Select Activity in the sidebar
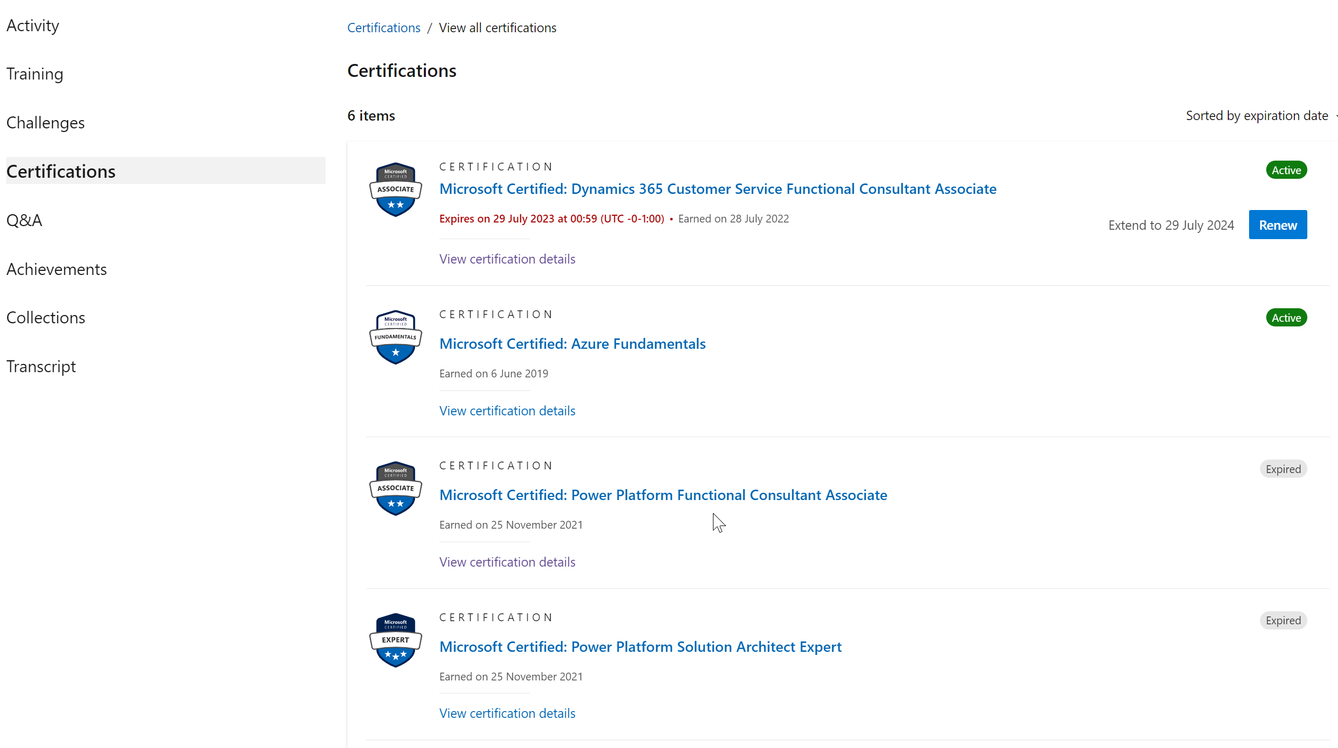The image size is (1338, 748). click(33, 25)
